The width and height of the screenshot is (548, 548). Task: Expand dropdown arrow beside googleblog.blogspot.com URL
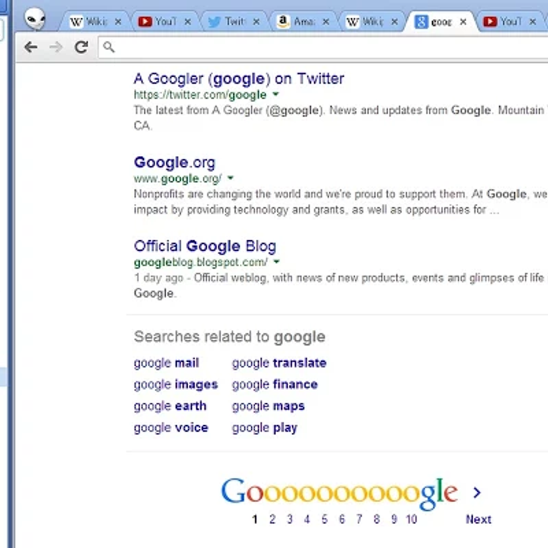tap(276, 262)
